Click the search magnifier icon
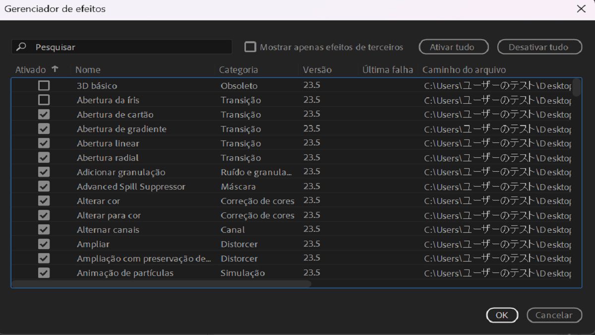The height and width of the screenshot is (335, 595). 20,46
